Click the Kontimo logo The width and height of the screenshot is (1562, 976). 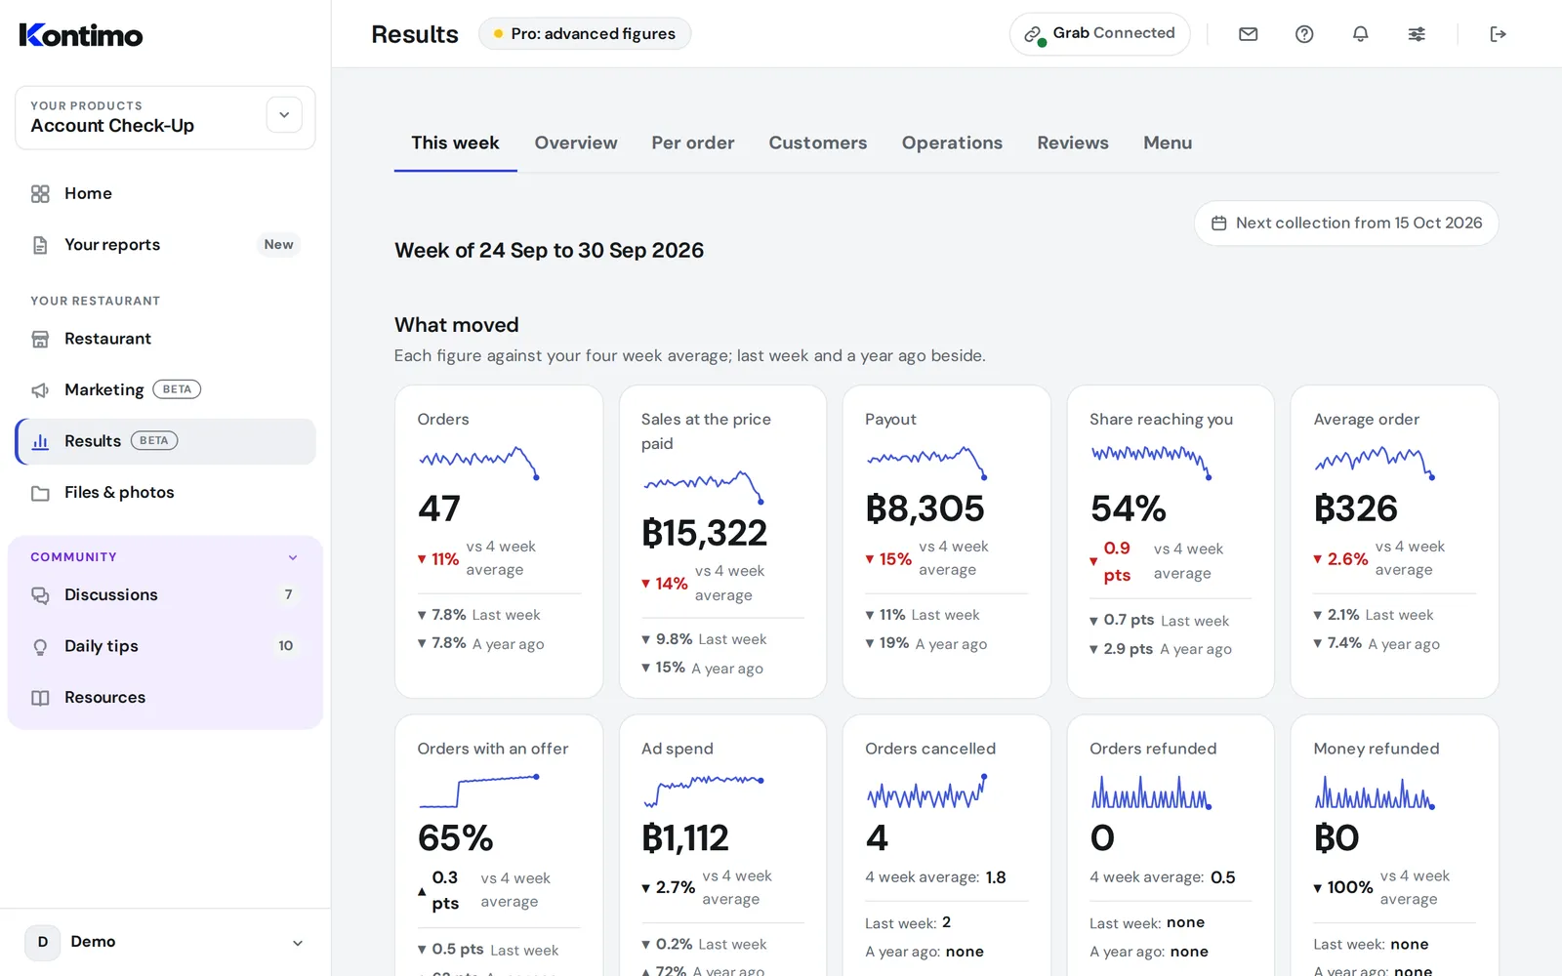(81, 35)
